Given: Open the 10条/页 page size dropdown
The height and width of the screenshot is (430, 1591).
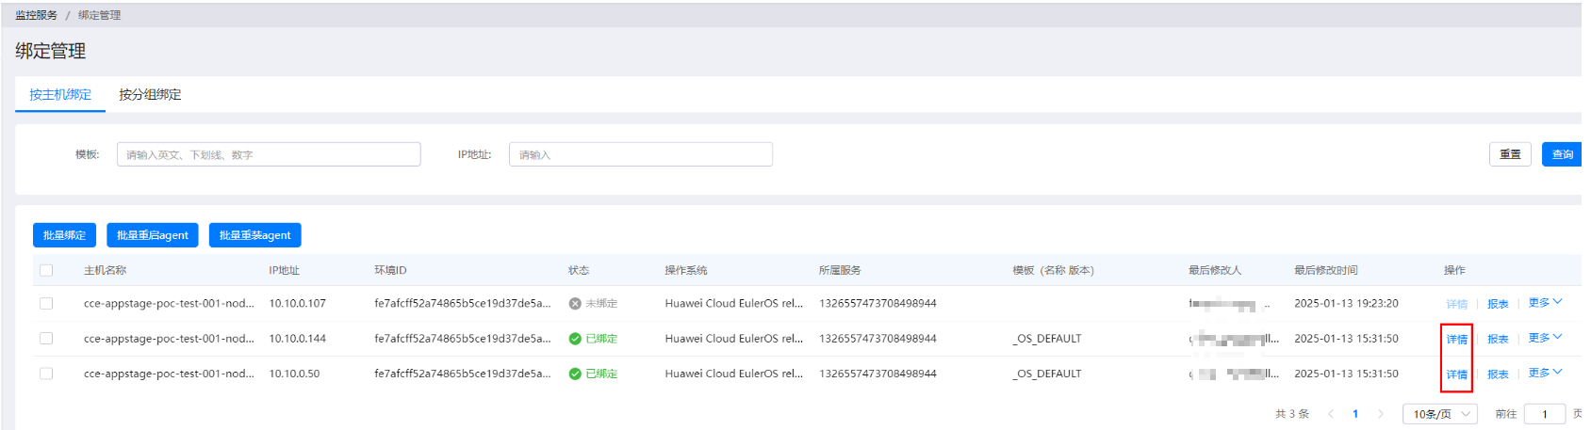Looking at the screenshot, I should (1440, 414).
